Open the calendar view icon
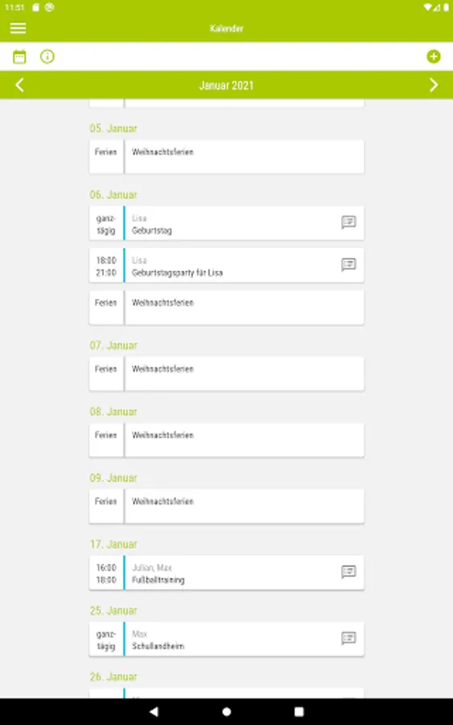453x725 pixels. click(x=19, y=57)
